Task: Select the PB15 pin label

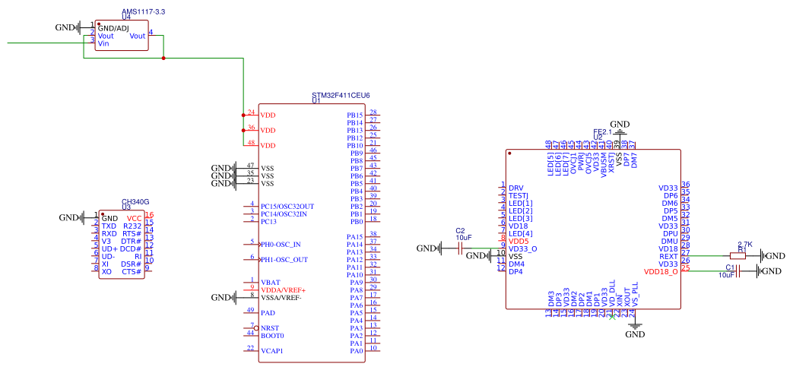Action: pos(354,115)
